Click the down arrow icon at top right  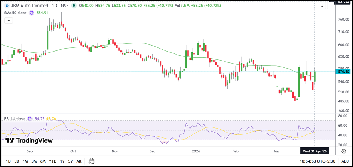[322, 6]
